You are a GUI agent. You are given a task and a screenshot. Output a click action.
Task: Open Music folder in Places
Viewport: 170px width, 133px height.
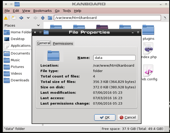coord(12,60)
